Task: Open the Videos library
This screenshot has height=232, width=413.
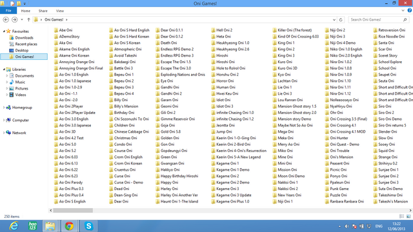Action: [17, 95]
